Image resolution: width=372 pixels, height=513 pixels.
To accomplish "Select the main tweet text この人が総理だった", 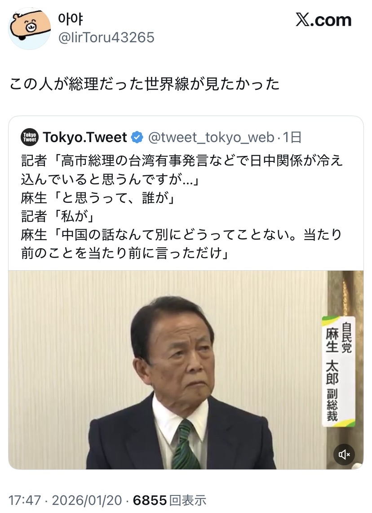I will pos(76,84).
